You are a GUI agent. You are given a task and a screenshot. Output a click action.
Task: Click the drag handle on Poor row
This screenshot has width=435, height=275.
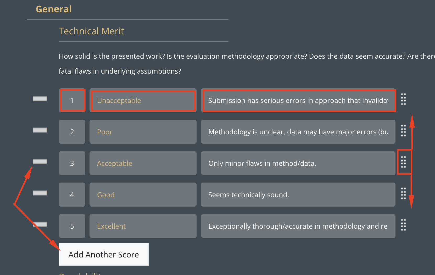pyautogui.click(x=403, y=131)
